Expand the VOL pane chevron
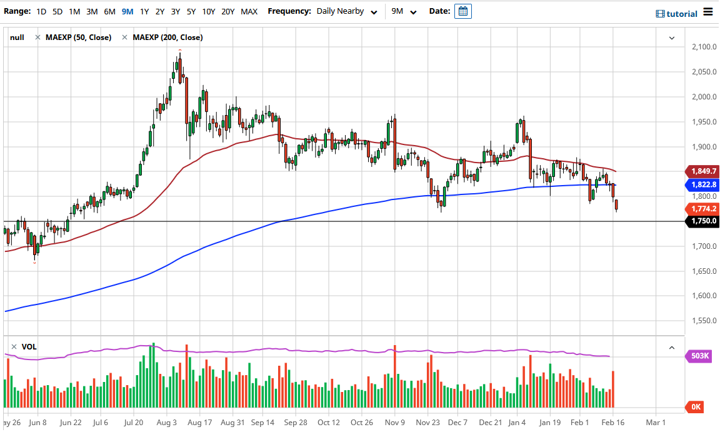The width and height of the screenshot is (720, 432). pos(672,347)
